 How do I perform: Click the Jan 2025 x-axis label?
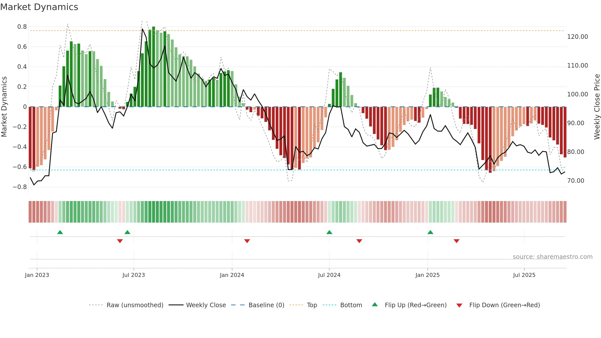(428, 275)
